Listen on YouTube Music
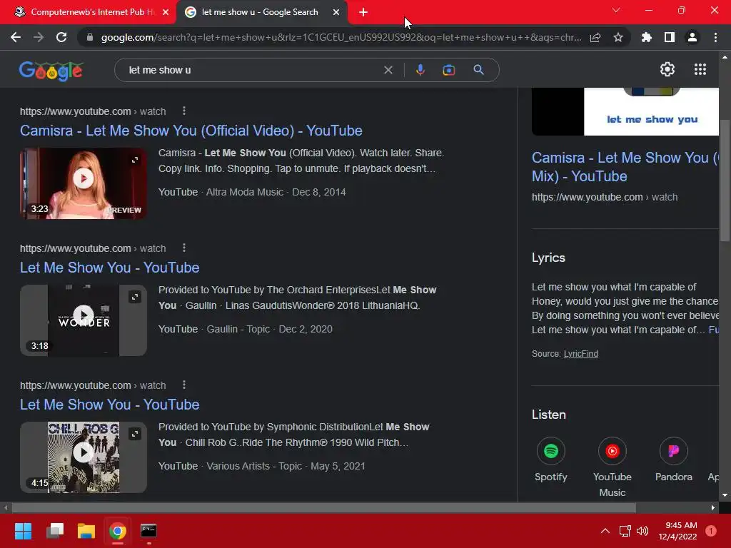The height and width of the screenshot is (548, 731). click(x=612, y=467)
